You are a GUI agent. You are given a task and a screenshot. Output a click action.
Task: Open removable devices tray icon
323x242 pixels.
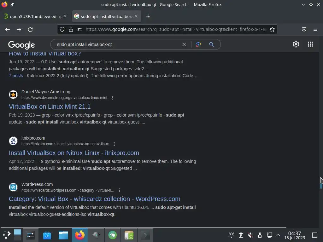point(260,235)
